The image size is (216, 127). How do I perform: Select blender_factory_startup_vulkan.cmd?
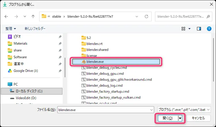114,97
